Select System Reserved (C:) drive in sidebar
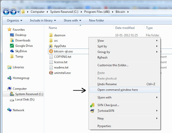172x133 pixels. pyautogui.click(x=23, y=94)
